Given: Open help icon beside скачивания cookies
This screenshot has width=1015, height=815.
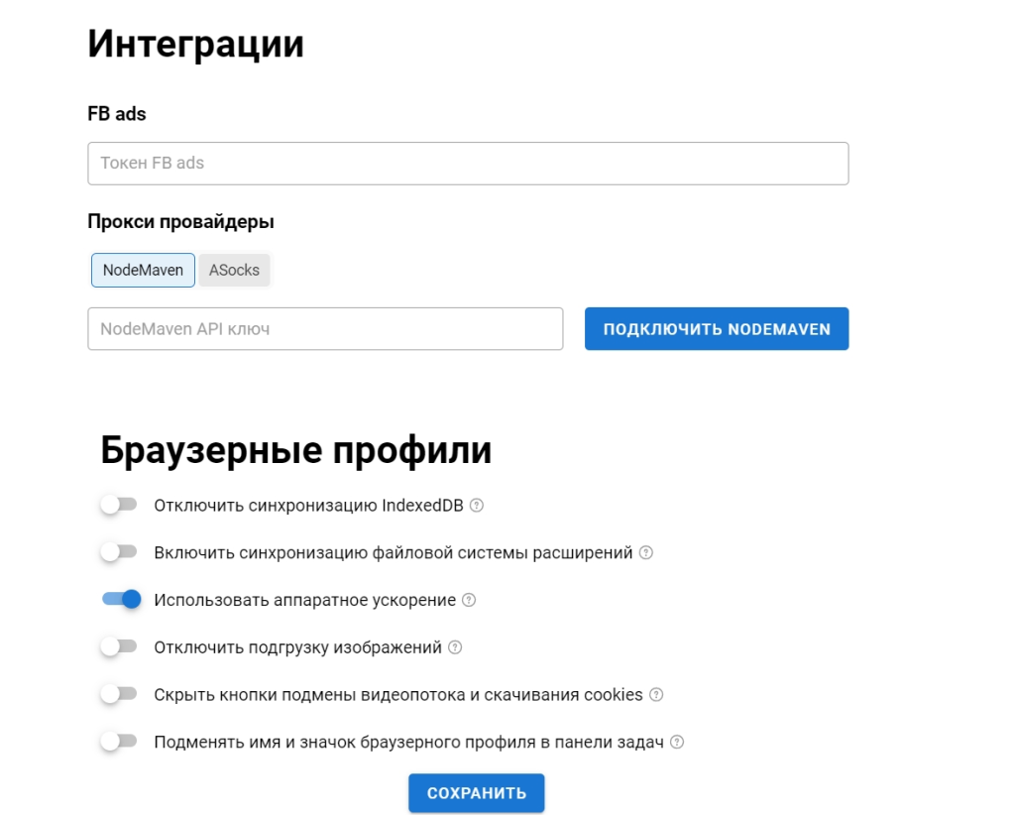Looking at the screenshot, I should (x=656, y=695).
